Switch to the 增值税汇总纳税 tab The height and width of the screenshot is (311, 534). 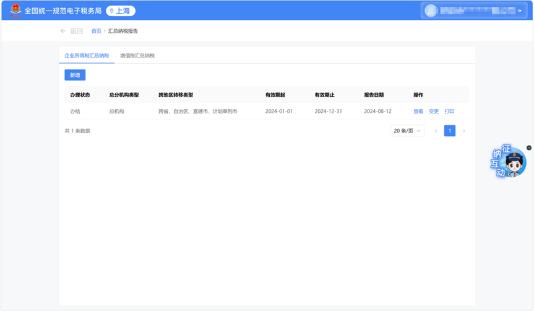tap(137, 56)
